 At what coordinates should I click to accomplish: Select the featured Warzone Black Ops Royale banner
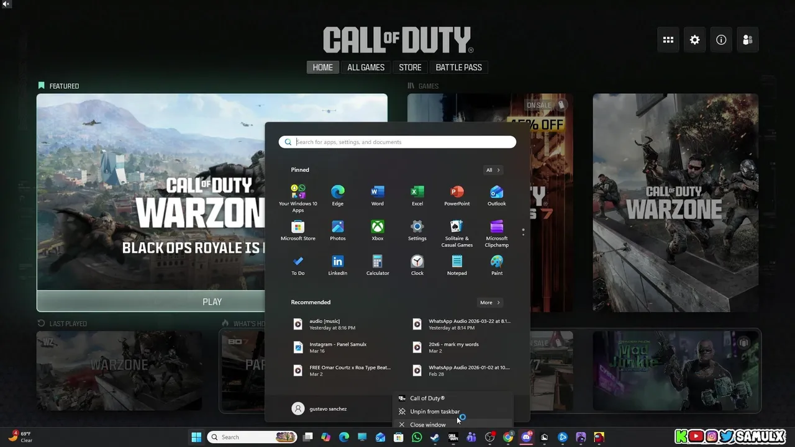click(151, 192)
